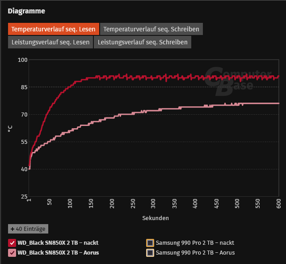The height and width of the screenshot is (264, 286).
Task: Uncheck WD_Black SN850X 2 TB – nackt
Action: coord(12,243)
